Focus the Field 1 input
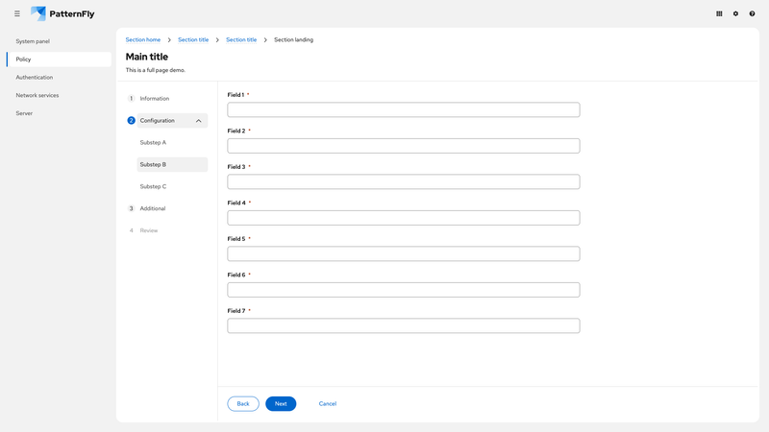Viewport: 769px width, 432px height. (x=403, y=109)
